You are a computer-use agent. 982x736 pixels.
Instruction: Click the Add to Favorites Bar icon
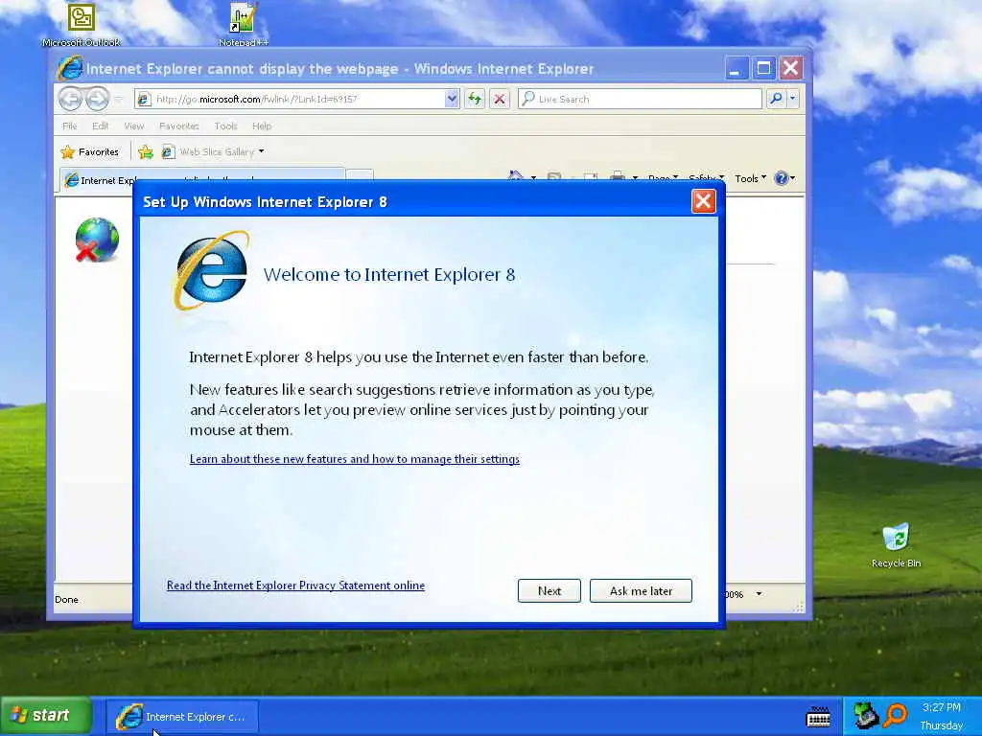pos(146,151)
